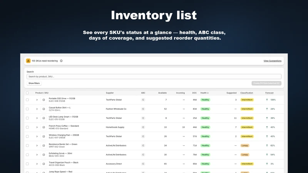The image size is (308, 173).
Task: Expand the LED Desk Lamp Smart row
Action: [37, 118]
